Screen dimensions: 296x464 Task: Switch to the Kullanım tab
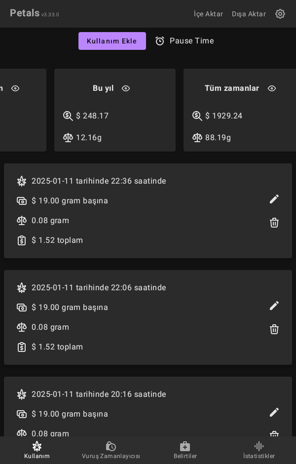[x=37, y=450]
